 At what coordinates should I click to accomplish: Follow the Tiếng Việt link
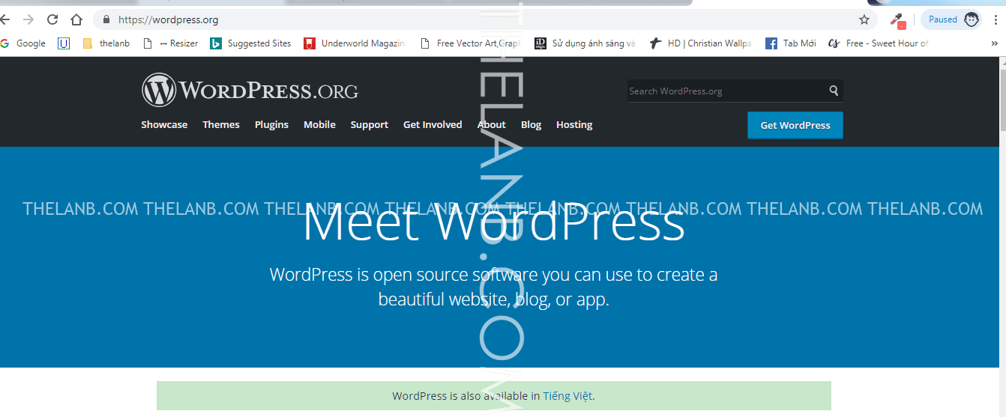tap(567, 396)
